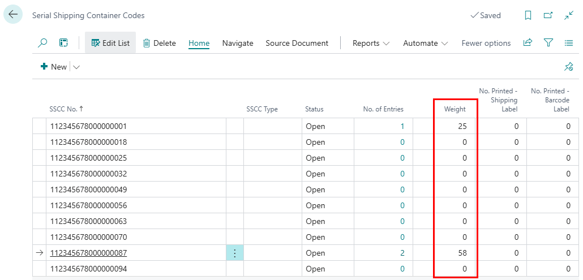
Task: Click the analyze view icon beside search
Action: (x=63, y=43)
